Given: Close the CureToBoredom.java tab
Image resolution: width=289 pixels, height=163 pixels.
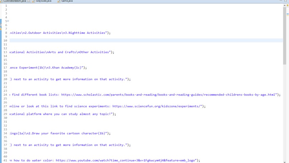Looking at the screenshot, I should click(x=29, y=1).
